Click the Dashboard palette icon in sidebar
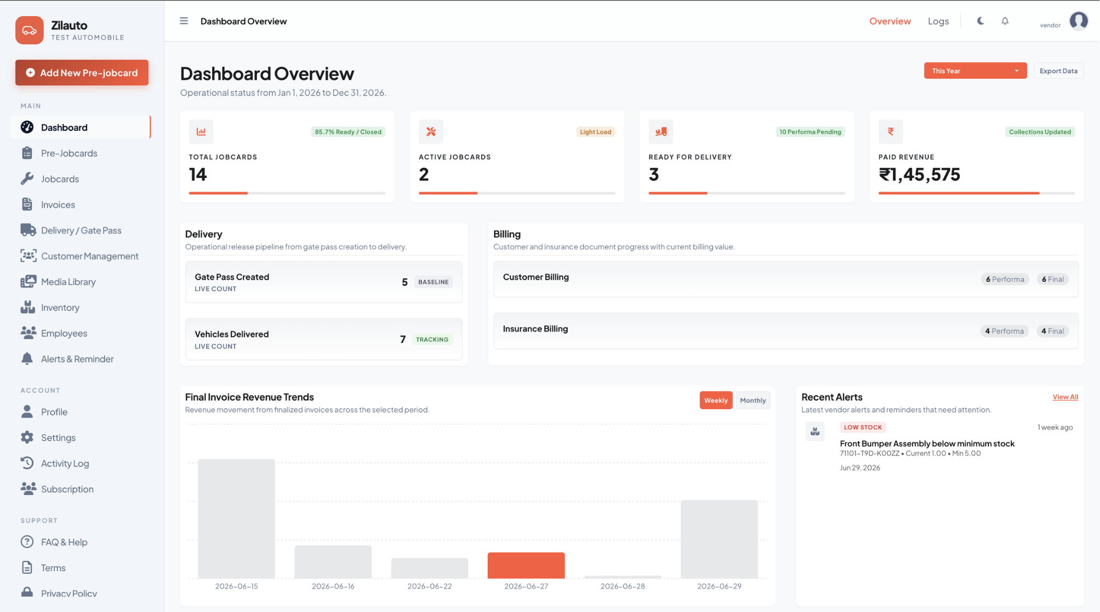This screenshot has width=1100, height=612. coord(27,127)
